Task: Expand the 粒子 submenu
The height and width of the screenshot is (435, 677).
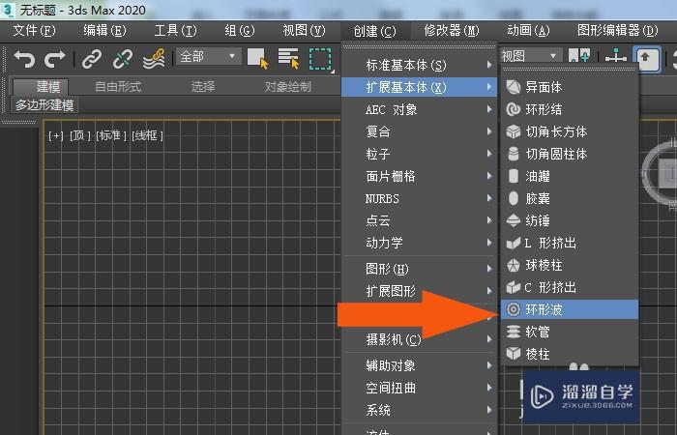Action: (419, 154)
